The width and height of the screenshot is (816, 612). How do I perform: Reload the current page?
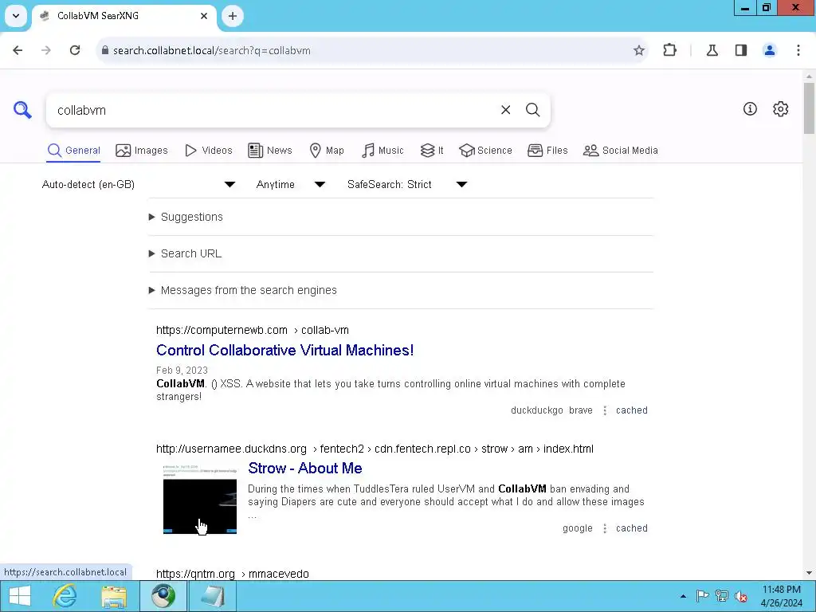pyautogui.click(x=75, y=50)
